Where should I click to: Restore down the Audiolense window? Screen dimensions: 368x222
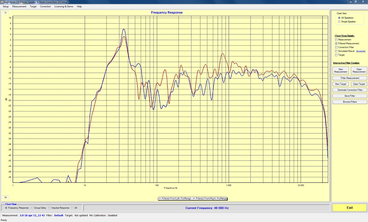click(355, 2)
